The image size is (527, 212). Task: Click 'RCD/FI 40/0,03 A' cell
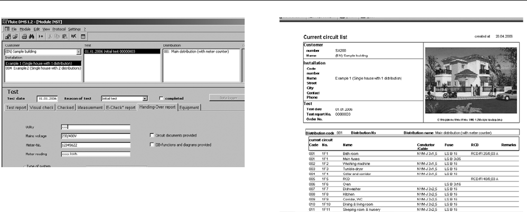485,179
